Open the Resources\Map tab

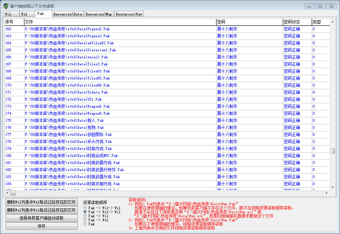click(99, 14)
